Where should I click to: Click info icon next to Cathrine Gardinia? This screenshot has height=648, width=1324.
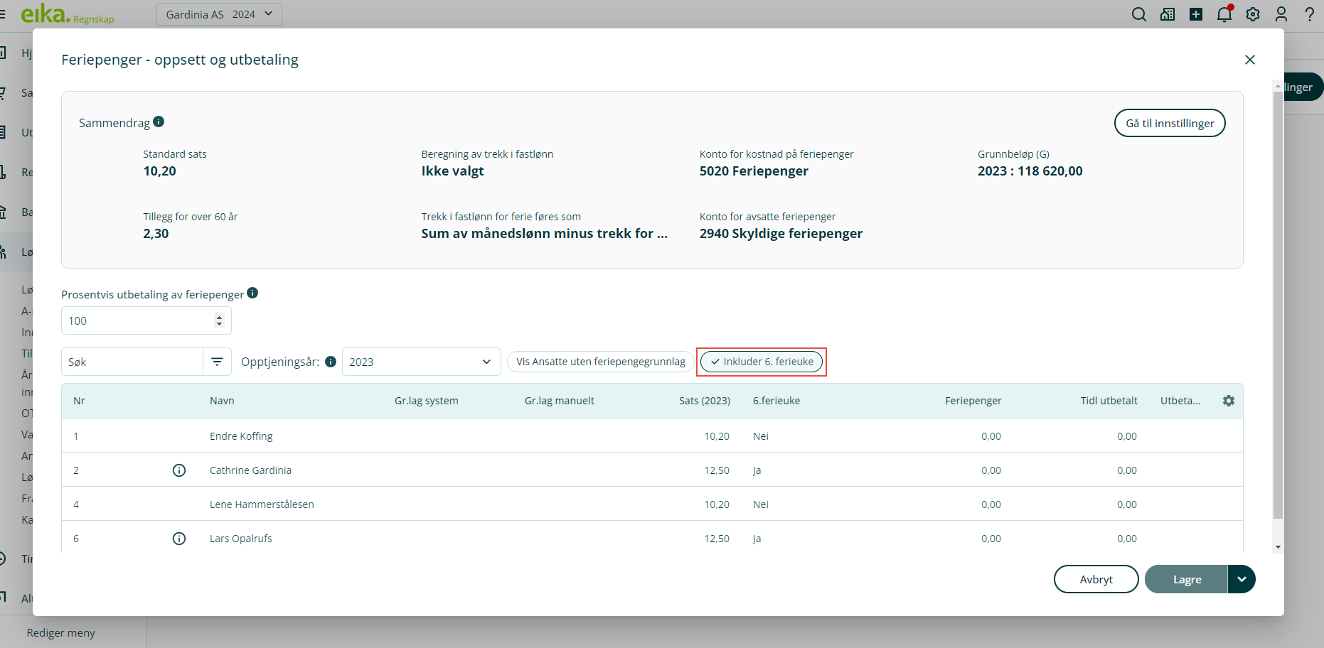point(179,470)
